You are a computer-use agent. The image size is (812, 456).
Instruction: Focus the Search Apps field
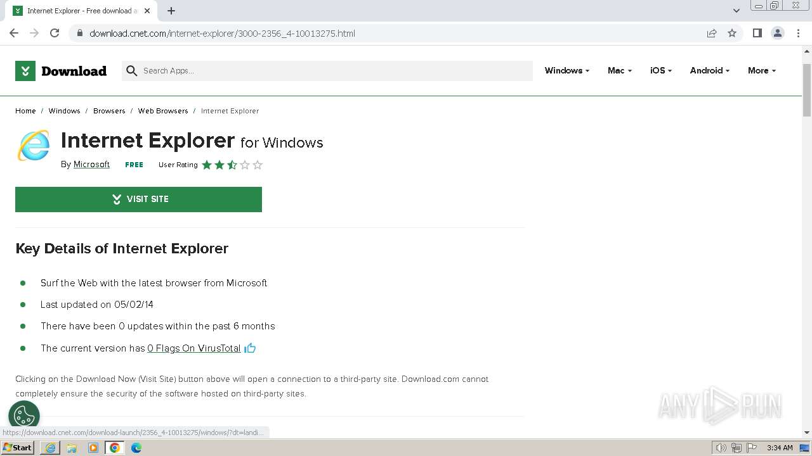pos(327,71)
